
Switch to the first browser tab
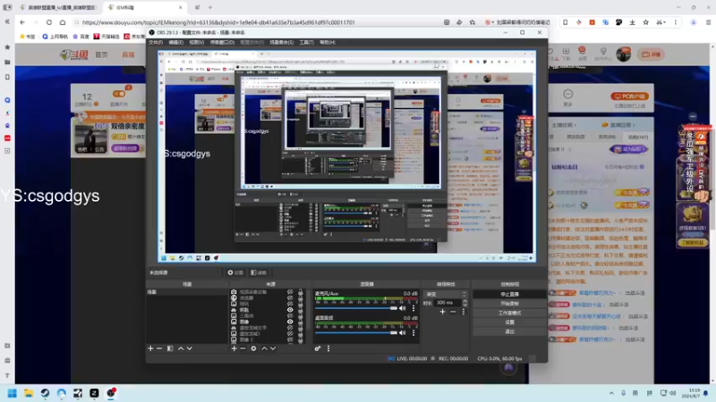tap(57, 7)
